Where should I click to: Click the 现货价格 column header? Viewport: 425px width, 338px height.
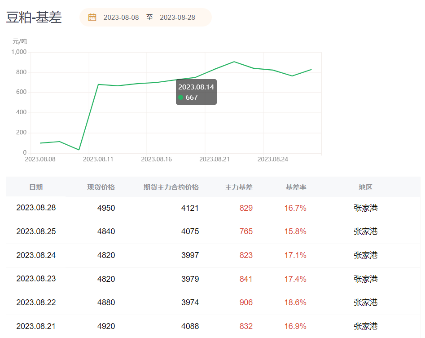click(x=101, y=187)
